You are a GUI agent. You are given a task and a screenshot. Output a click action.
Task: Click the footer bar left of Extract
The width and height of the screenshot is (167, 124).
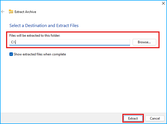61,118
